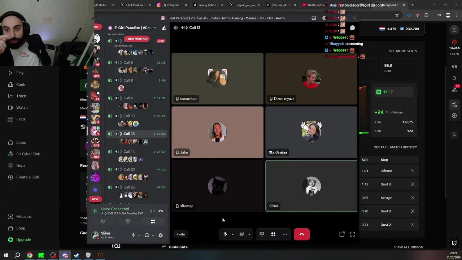Screen dimensions: 462x260
Task: Focus sitemap video tile
Action: (217, 186)
